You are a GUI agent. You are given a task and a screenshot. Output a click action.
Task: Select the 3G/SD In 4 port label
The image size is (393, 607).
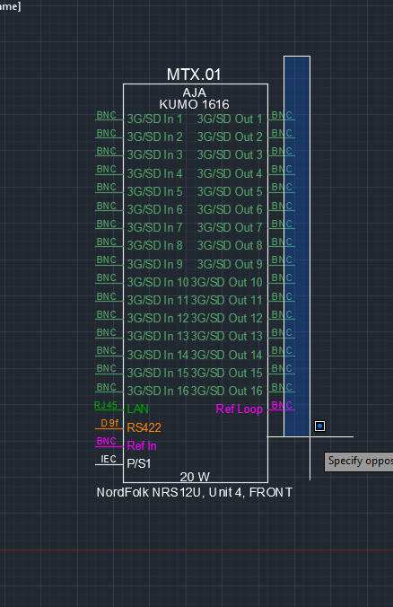[154, 173]
